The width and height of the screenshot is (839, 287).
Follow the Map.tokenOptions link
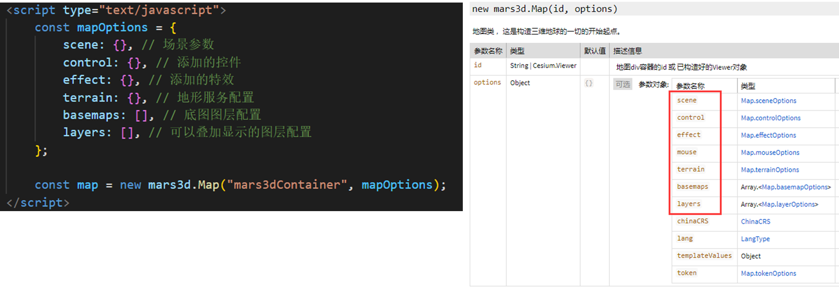(x=769, y=273)
